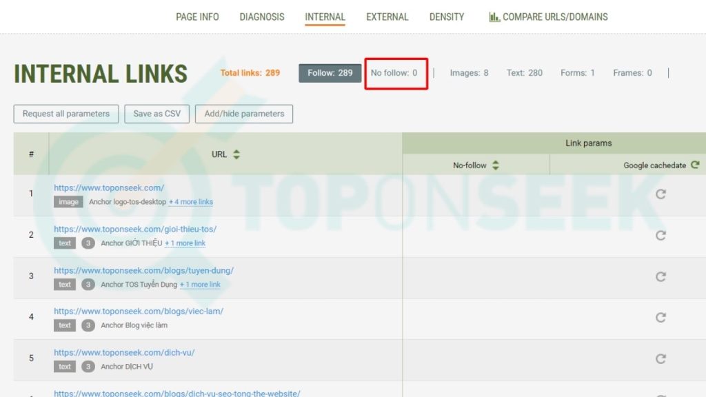Image resolution: width=706 pixels, height=397 pixels.
Task: Click the Compare URLs/Domains chart icon
Action: pyautogui.click(x=494, y=17)
